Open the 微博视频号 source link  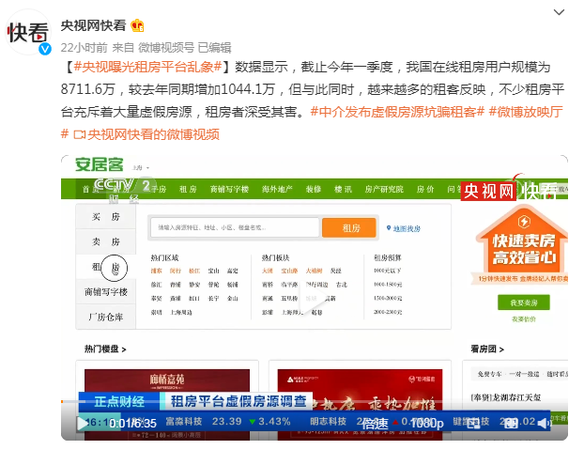pyautogui.click(x=166, y=48)
